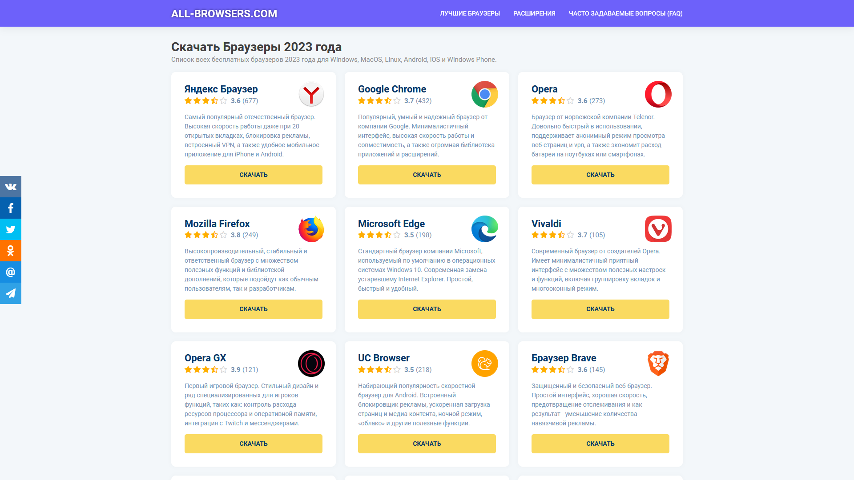This screenshot has height=480, width=854.
Task: Click the Google Chrome logo icon
Action: (485, 94)
